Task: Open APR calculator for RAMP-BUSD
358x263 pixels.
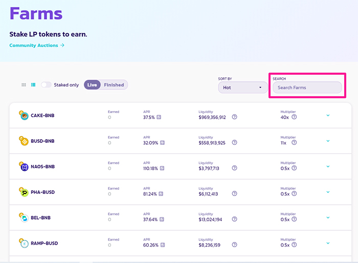Action: pos(163,245)
